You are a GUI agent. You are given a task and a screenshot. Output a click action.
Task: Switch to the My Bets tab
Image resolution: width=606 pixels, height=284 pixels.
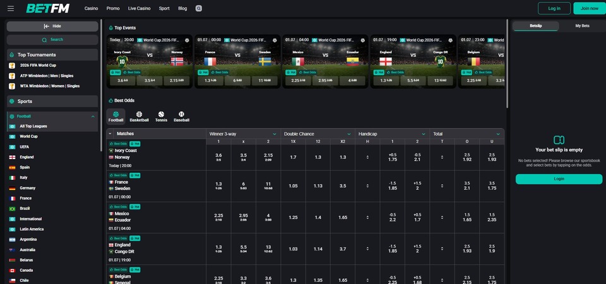pos(582,26)
